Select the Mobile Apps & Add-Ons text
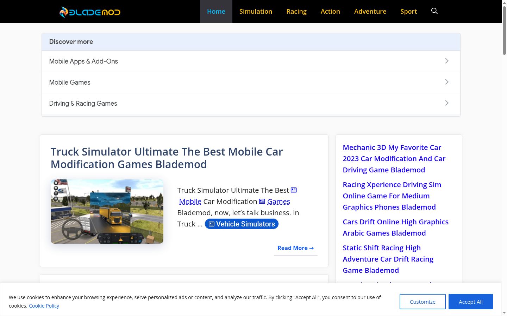 (x=83, y=61)
